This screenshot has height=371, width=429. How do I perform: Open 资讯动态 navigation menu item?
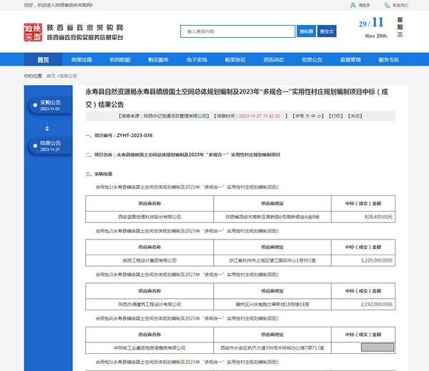(273, 59)
